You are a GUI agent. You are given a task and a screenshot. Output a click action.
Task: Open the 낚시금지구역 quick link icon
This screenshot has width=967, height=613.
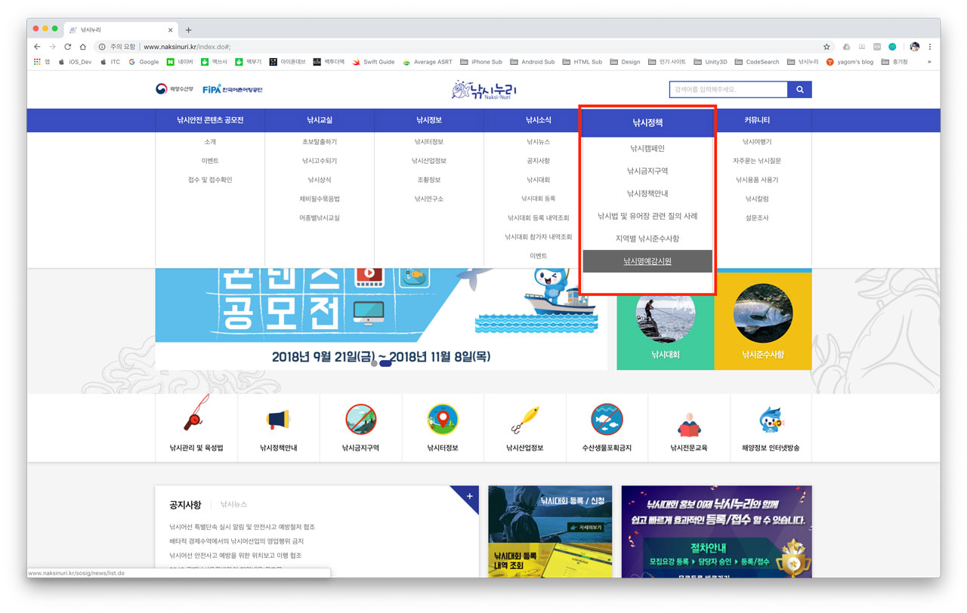click(360, 419)
